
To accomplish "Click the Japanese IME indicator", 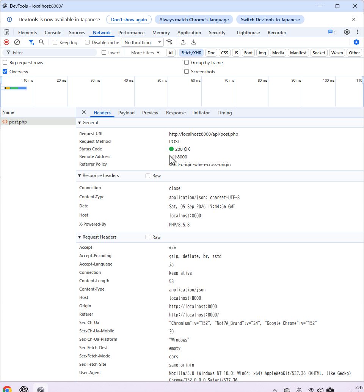I will (x=299, y=390).
